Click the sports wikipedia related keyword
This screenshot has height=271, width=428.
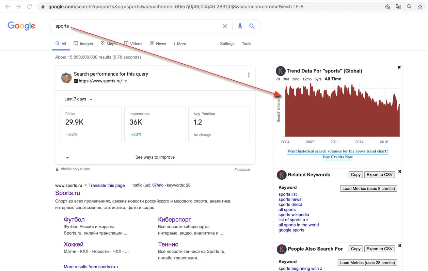click(294, 215)
